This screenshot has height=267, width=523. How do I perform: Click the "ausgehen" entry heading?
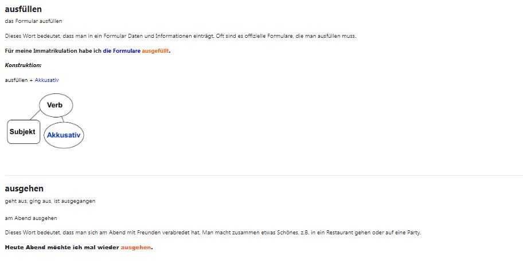(24, 189)
